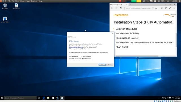Click the 'Installation Steps (Fully Automated)' heading
This screenshot has width=181, height=102.
(143, 22)
